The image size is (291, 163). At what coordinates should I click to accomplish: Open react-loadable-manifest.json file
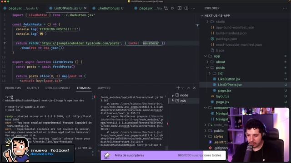(239, 45)
